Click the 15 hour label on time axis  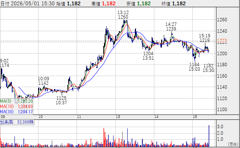[195, 117]
